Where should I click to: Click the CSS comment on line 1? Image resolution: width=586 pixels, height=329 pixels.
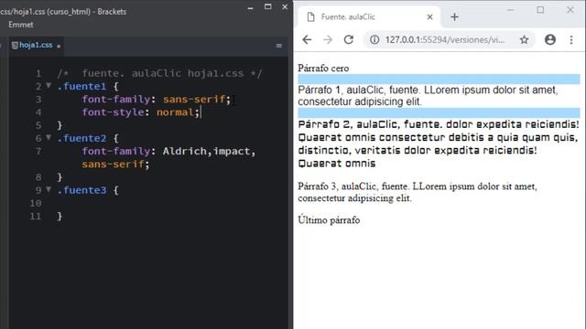pyautogui.click(x=160, y=73)
